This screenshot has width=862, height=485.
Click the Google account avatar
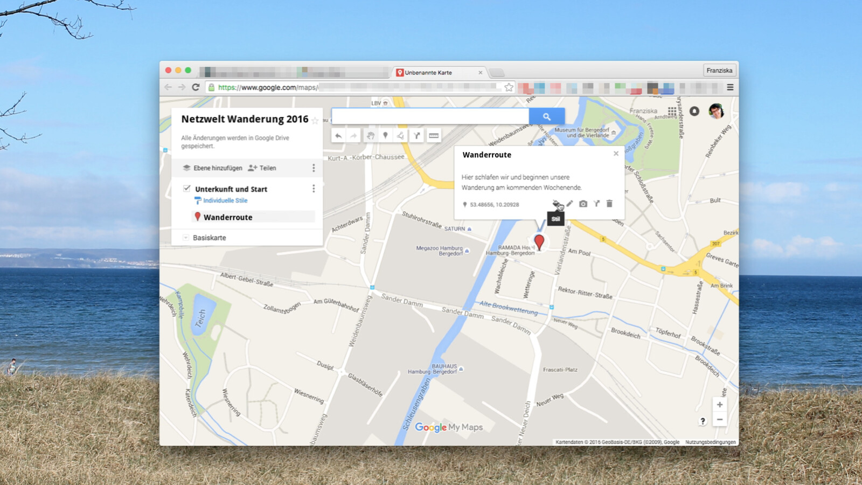(716, 111)
